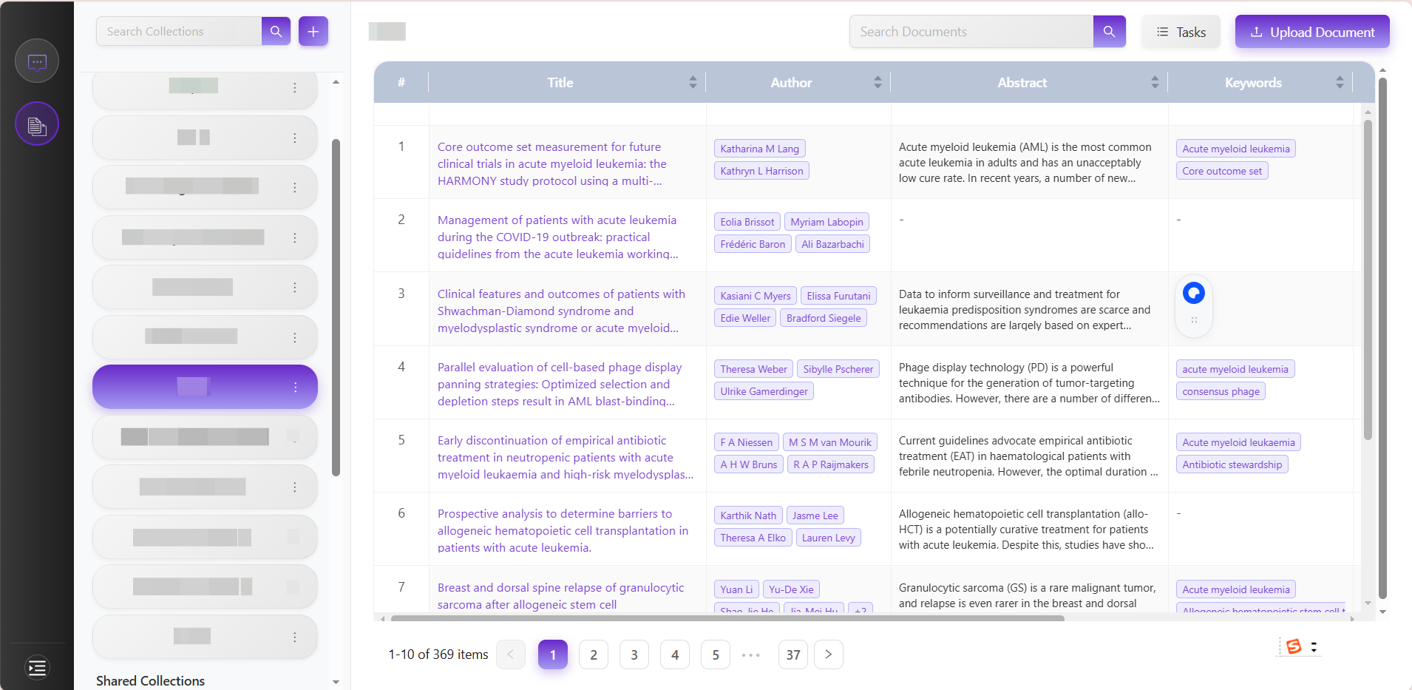The height and width of the screenshot is (690, 1412).
Task: Sort the table by Abstract column
Action: coord(1154,83)
